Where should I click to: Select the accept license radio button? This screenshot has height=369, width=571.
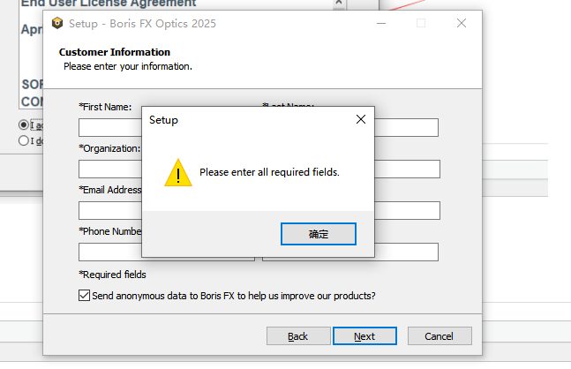pyautogui.click(x=24, y=125)
